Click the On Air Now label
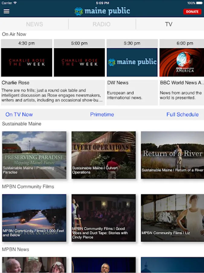The height and width of the screenshot is (273, 204). point(14,34)
